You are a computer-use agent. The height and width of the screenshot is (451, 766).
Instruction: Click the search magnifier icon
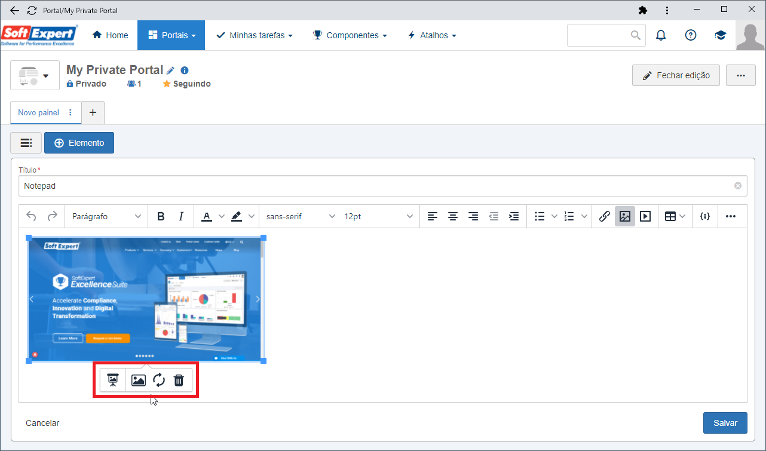pos(636,35)
